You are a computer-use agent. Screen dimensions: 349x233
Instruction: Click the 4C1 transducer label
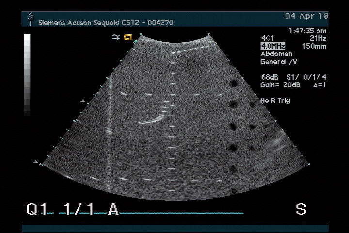pos(268,38)
